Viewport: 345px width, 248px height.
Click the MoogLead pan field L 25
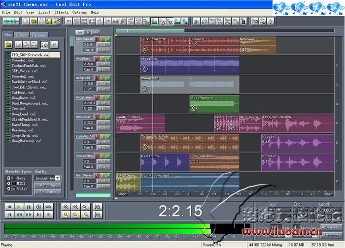(x=89, y=89)
